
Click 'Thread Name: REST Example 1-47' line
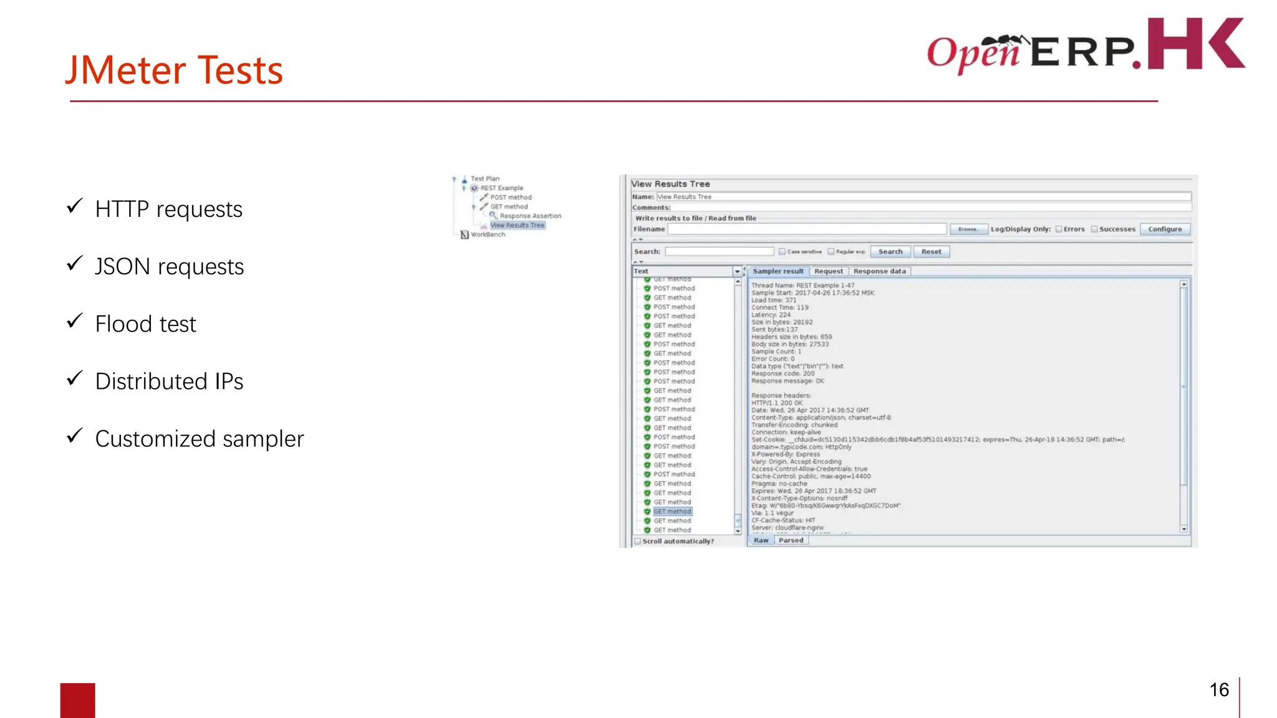pyautogui.click(x=802, y=285)
